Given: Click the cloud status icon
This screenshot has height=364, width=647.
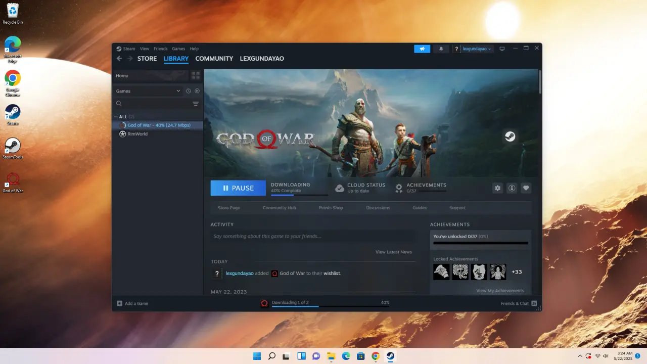Looking at the screenshot, I should click(x=340, y=188).
